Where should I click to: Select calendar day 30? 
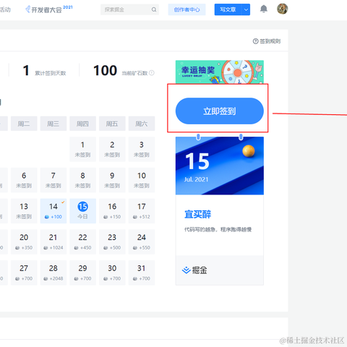click(x=112, y=273)
